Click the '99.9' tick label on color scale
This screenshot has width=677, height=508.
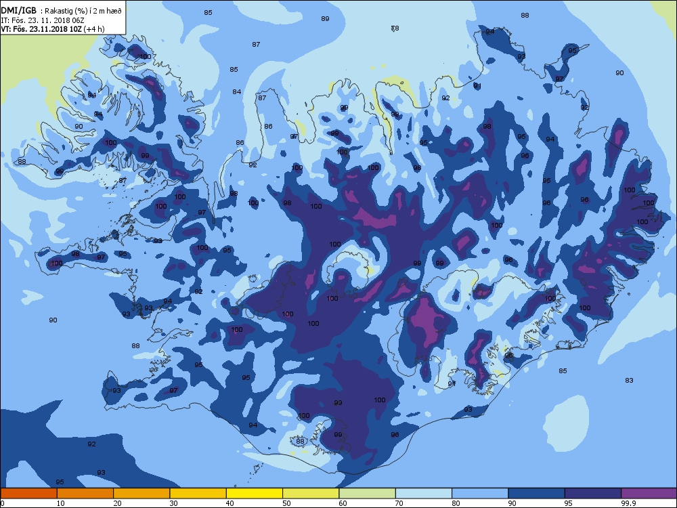tap(629, 503)
